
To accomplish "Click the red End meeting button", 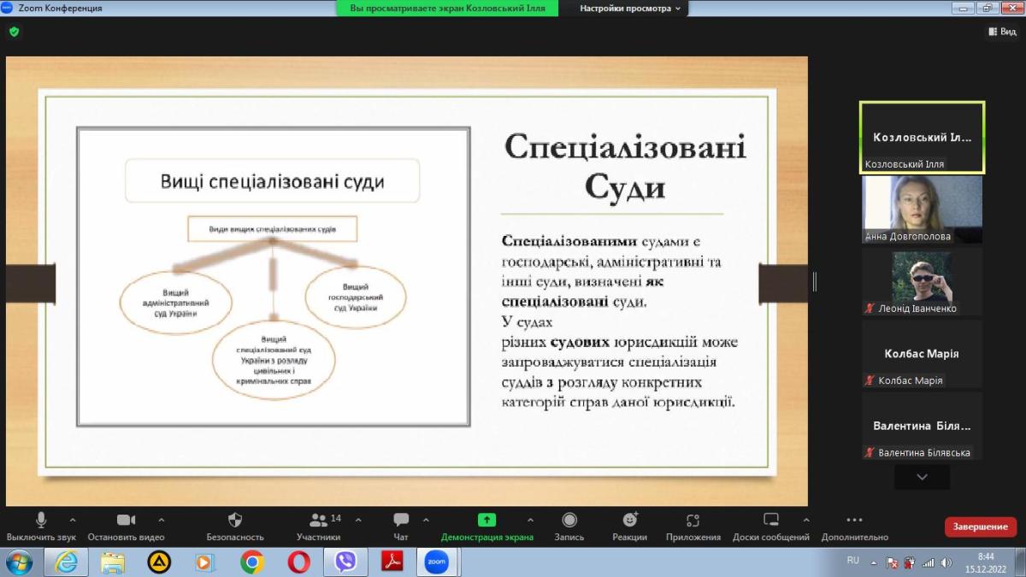I will pos(980,527).
